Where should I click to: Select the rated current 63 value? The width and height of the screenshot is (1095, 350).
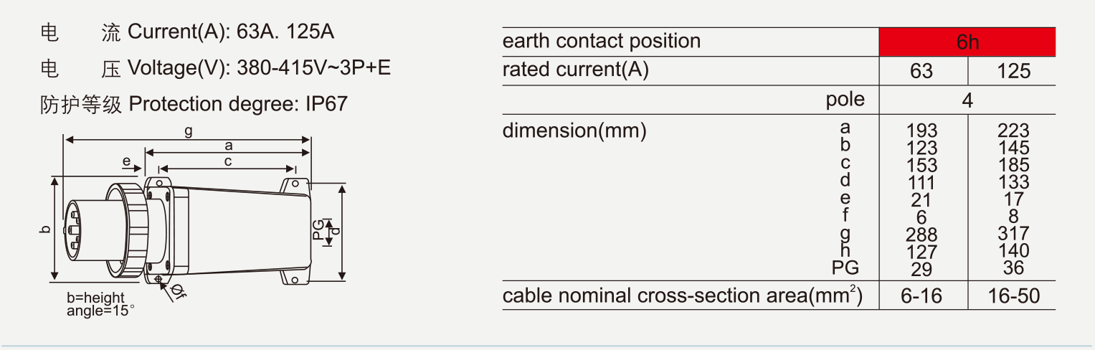[922, 72]
